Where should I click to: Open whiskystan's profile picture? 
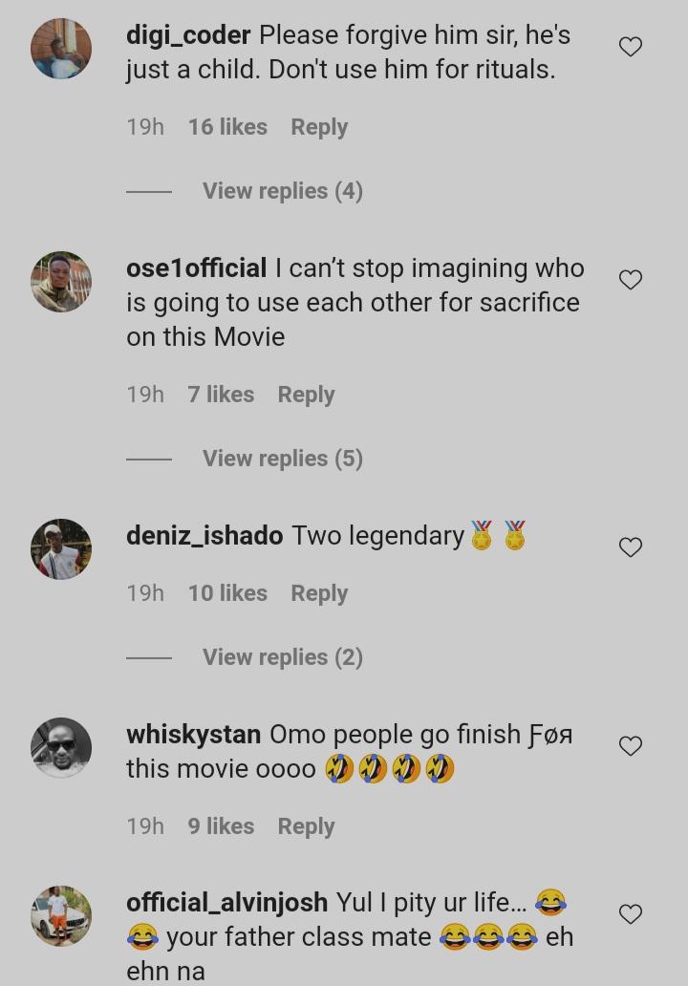tap(61, 748)
